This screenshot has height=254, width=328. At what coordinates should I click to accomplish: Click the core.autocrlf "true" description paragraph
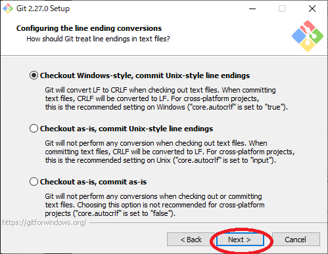click(x=166, y=98)
